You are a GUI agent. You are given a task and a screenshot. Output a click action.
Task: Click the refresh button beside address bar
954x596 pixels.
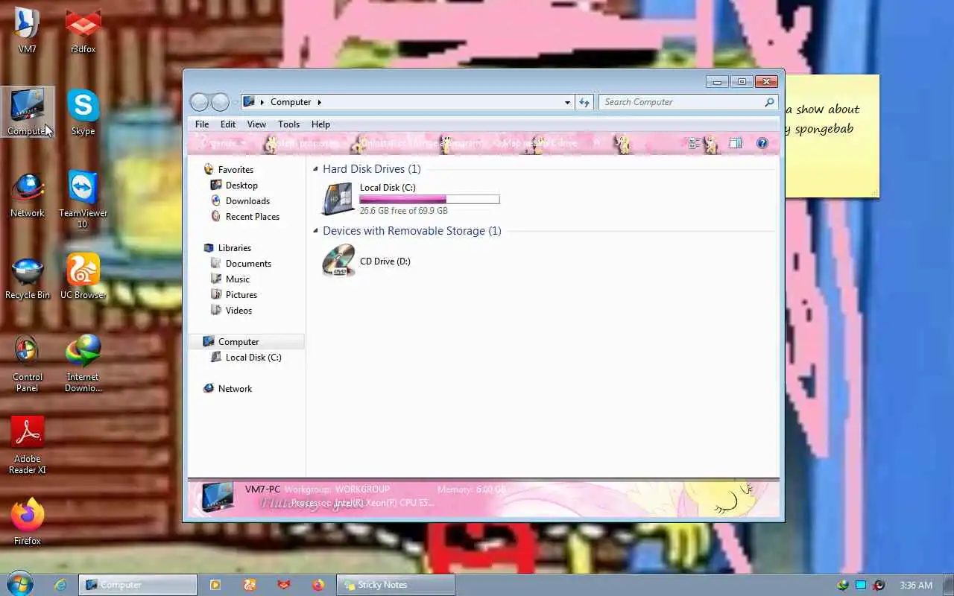584,102
